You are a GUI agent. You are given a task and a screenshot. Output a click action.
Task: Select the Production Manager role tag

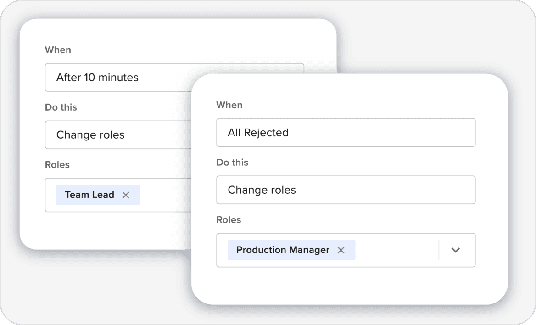[282, 250]
